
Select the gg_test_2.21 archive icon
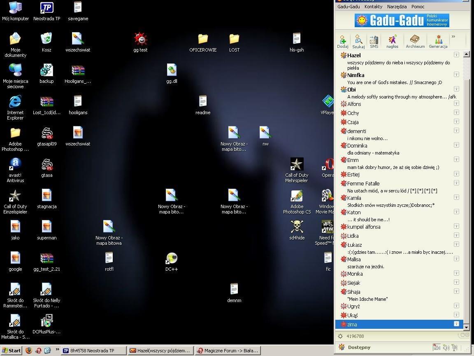46,262
